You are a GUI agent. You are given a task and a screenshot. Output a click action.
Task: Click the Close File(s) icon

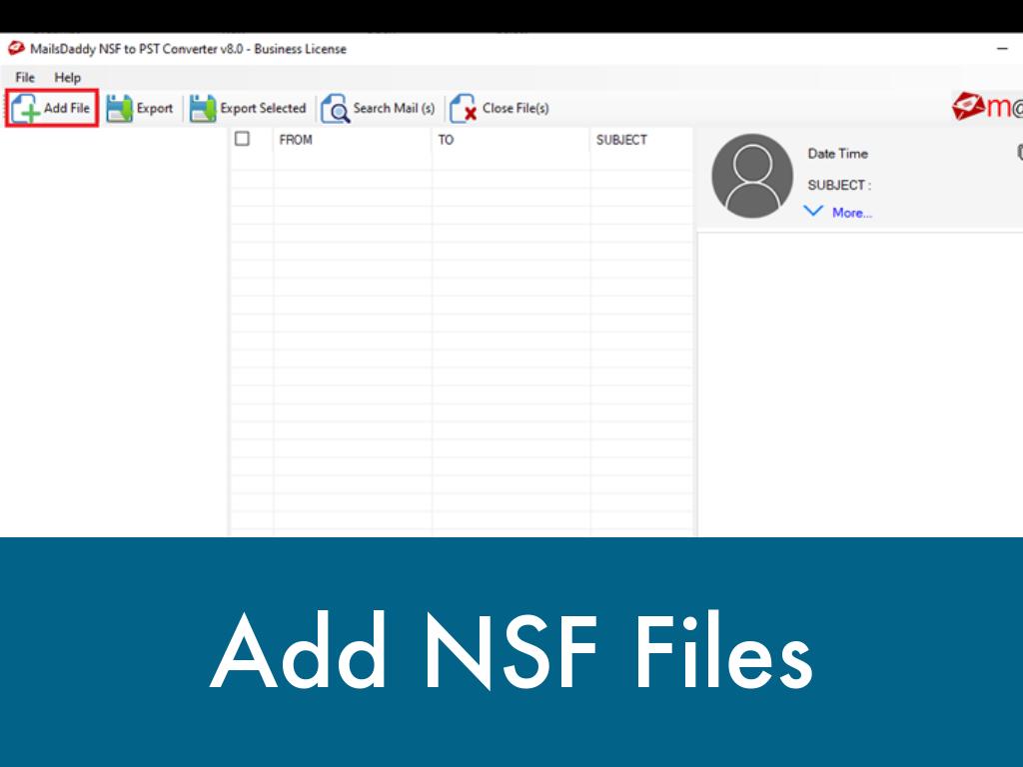(463, 109)
